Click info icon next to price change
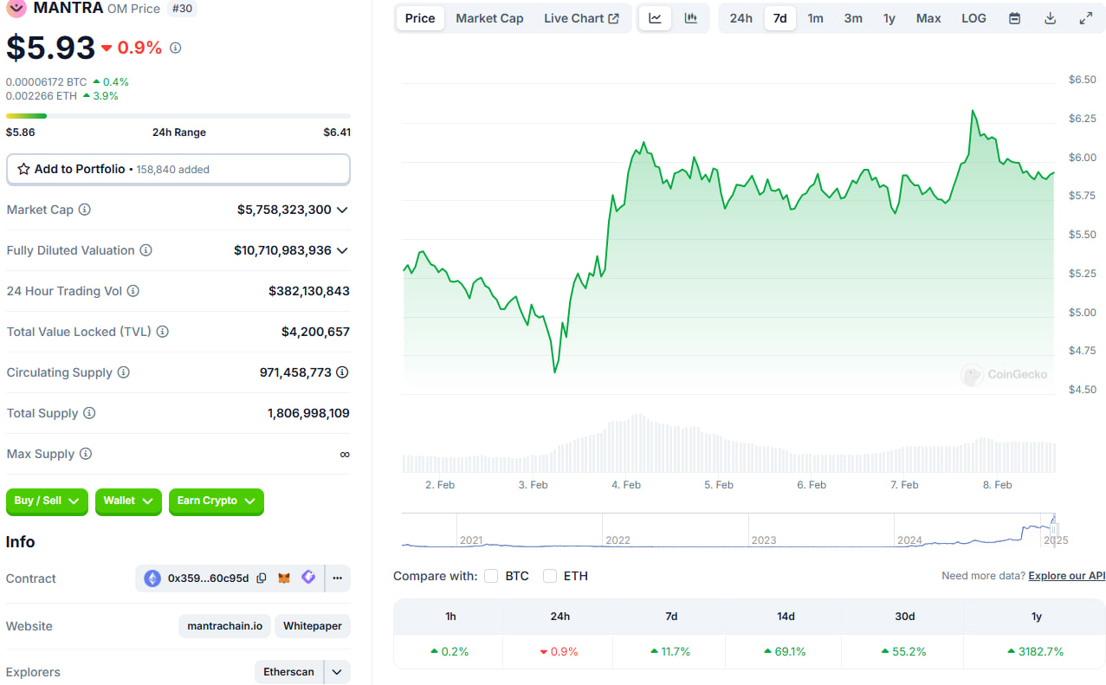This screenshot has height=685, width=1106. (x=175, y=48)
